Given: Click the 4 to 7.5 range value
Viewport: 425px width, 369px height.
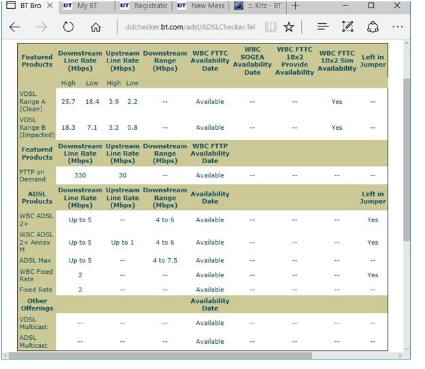Looking at the screenshot, I should 165,261.
